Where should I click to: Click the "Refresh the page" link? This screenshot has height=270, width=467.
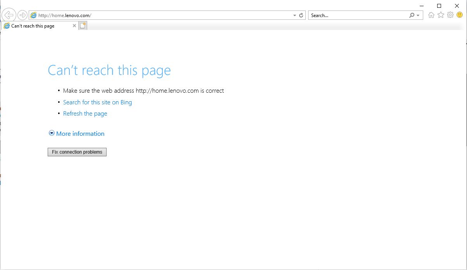(85, 114)
